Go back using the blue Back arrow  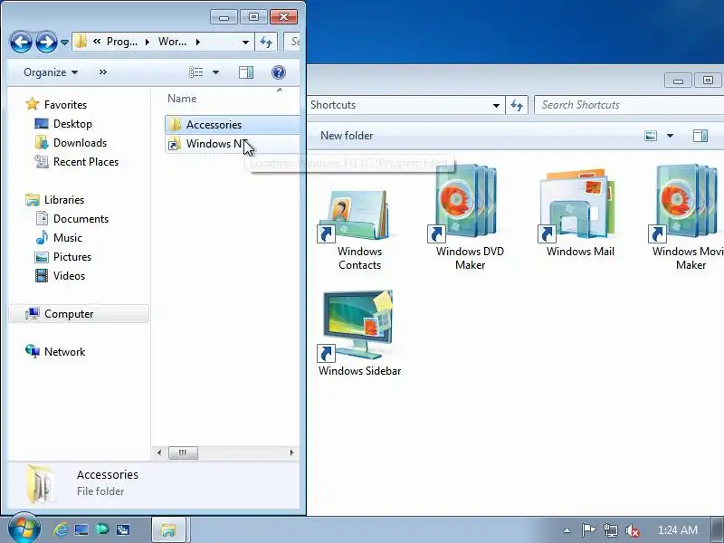21,43
